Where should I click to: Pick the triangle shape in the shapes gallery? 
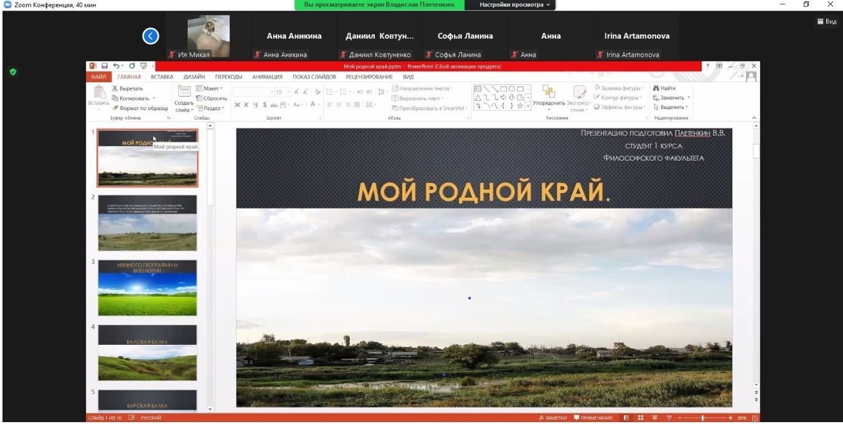[x=478, y=97]
